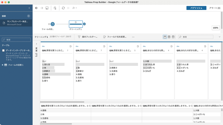This screenshot has height=125, width=223.
Task: Click the pause data updates icon
Action: click(x=55, y=8)
